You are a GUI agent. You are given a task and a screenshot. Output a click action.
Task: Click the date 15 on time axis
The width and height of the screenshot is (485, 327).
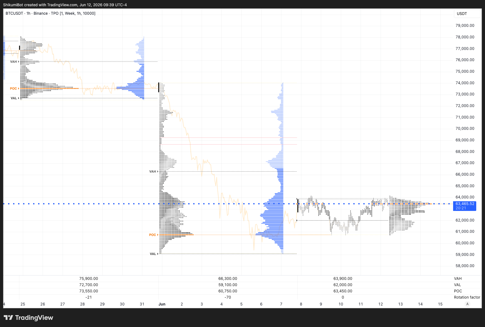pos(440,304)
